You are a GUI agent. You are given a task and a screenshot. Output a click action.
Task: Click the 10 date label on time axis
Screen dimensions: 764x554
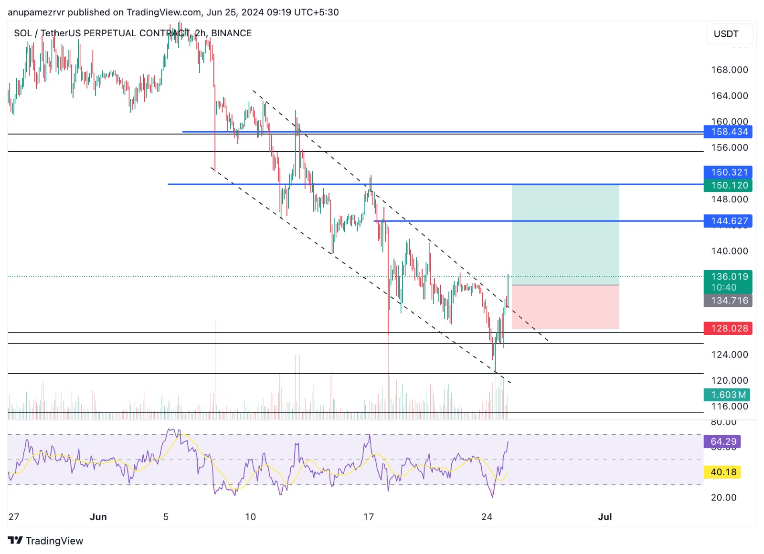(x=250, y=517)
